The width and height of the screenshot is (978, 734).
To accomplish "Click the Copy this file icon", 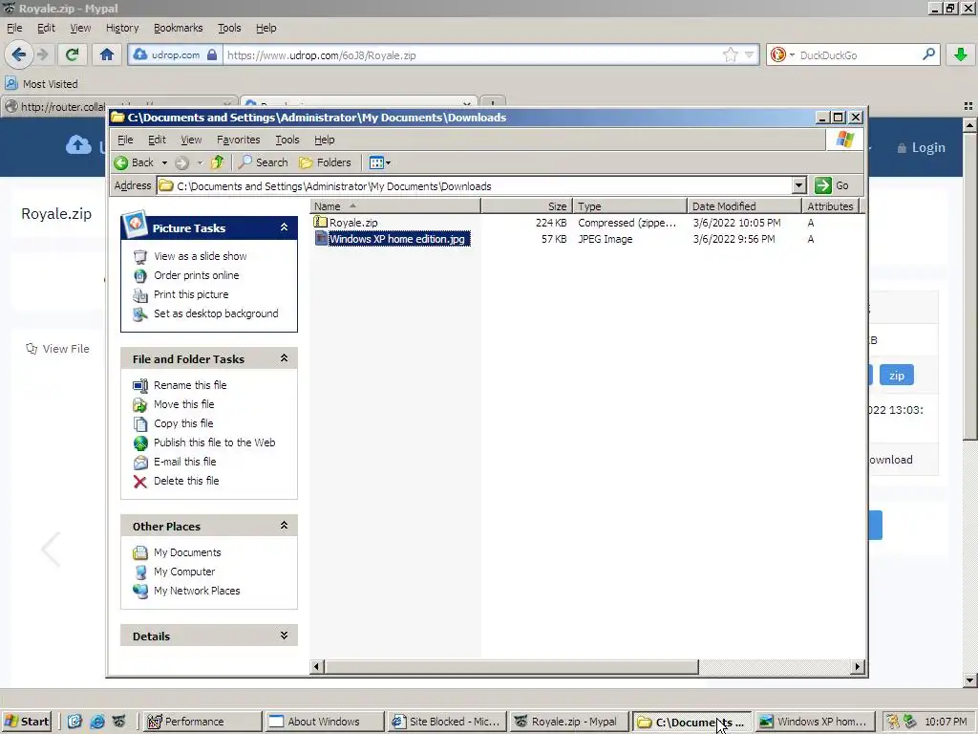I will pyautogui.click(x=140, y=423).
